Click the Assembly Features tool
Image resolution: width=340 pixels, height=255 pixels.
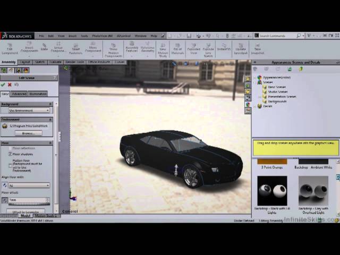(x=132, y=47)
